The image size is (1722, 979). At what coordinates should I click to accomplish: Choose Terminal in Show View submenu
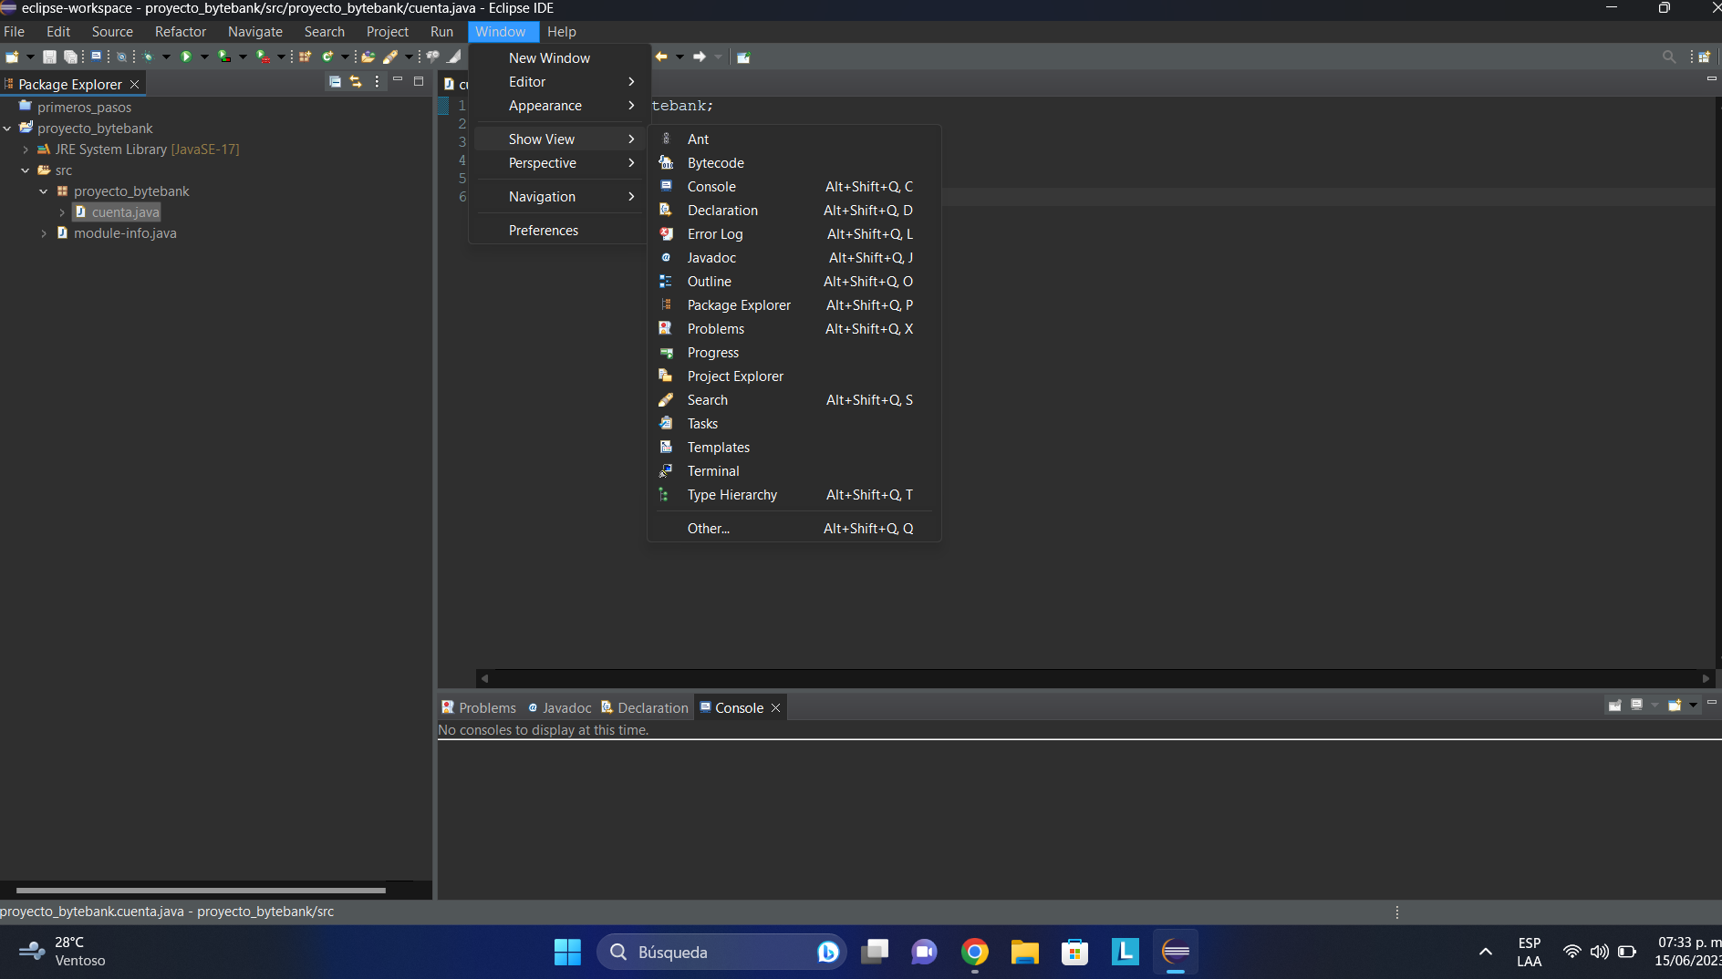[794, 471]
